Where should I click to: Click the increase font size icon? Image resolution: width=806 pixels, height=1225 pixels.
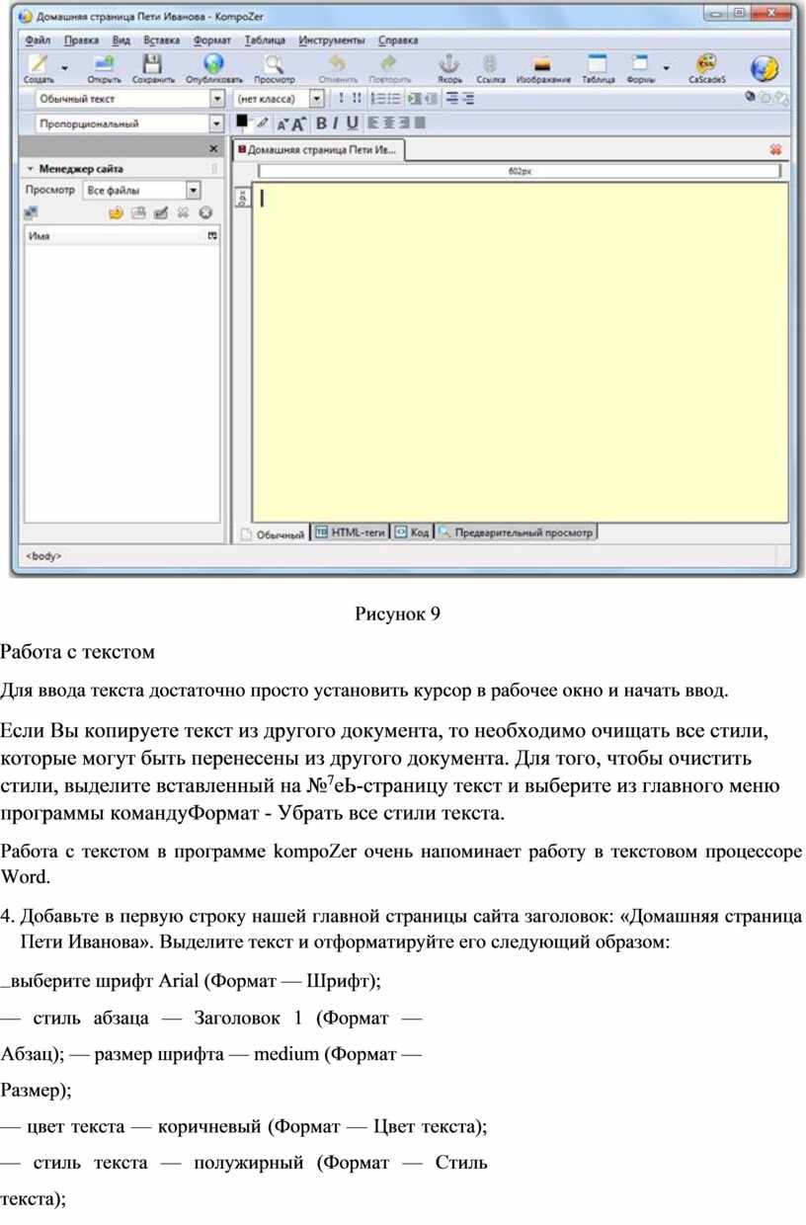coord(297,123)
